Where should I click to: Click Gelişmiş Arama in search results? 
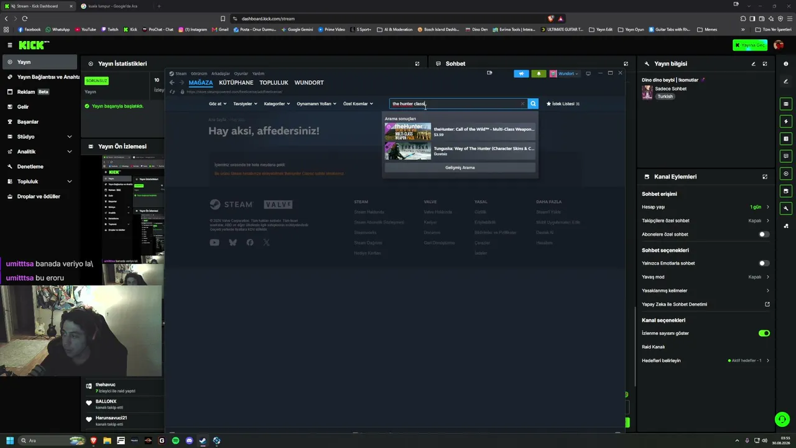pyautogui.click(x=460, y=167)
